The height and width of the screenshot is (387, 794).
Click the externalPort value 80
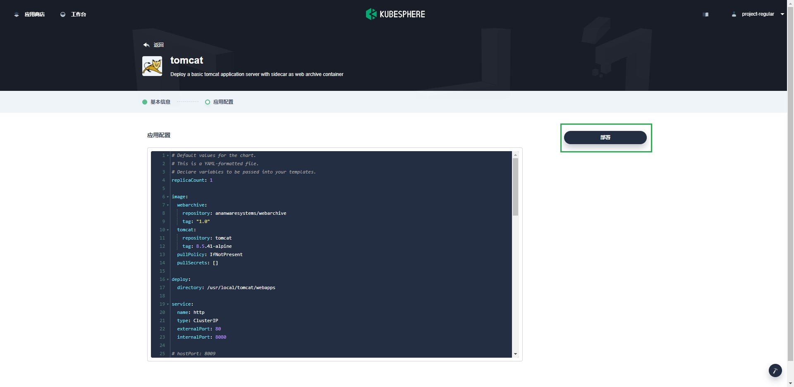pyautogui.click(x=218, y=329)
